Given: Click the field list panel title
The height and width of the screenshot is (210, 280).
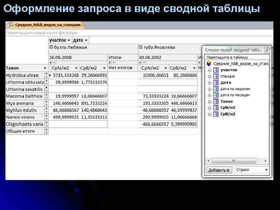Looking at the screenshot, I should 233,50.
